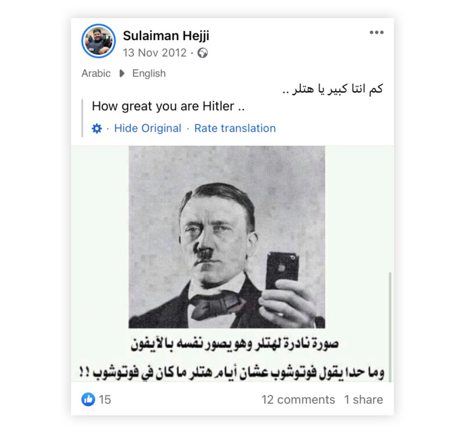
Task: Click the Arabic caption below the photo
Action: pyautogui.click(x=232, y=358)
